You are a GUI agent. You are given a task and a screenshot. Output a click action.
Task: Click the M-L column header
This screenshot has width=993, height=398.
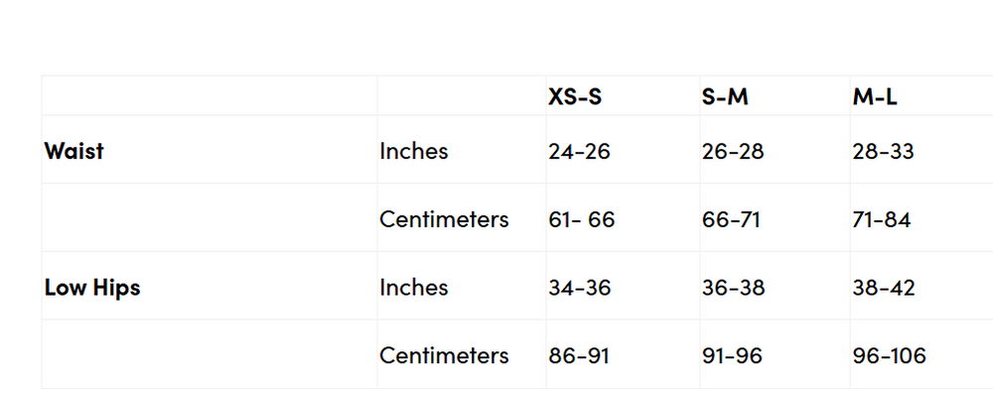pos(876,97)
